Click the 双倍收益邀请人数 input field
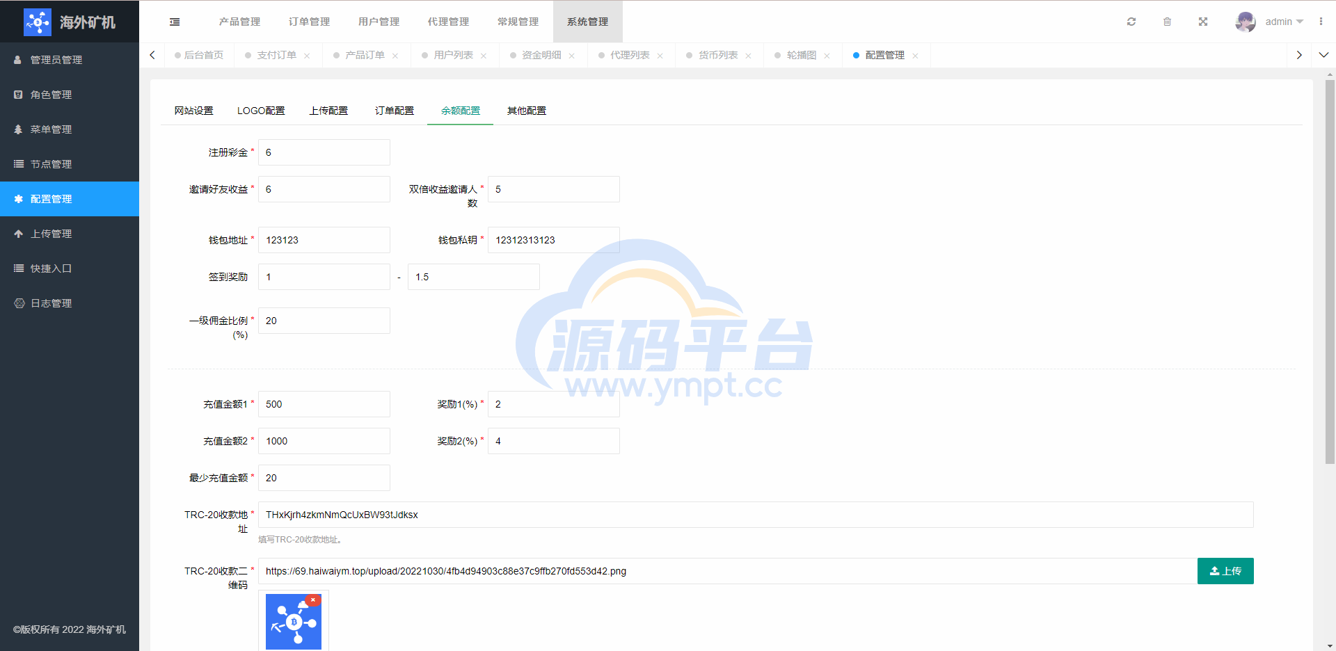Screen dimensions: 1336x651 [554, 189]
